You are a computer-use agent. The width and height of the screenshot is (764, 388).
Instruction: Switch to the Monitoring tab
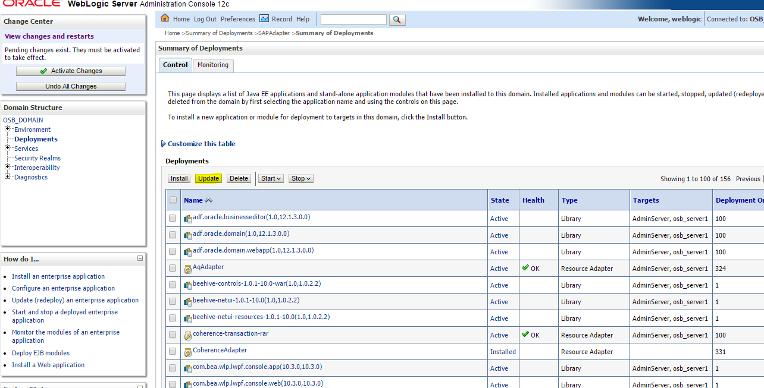click(x=212, y=65)
